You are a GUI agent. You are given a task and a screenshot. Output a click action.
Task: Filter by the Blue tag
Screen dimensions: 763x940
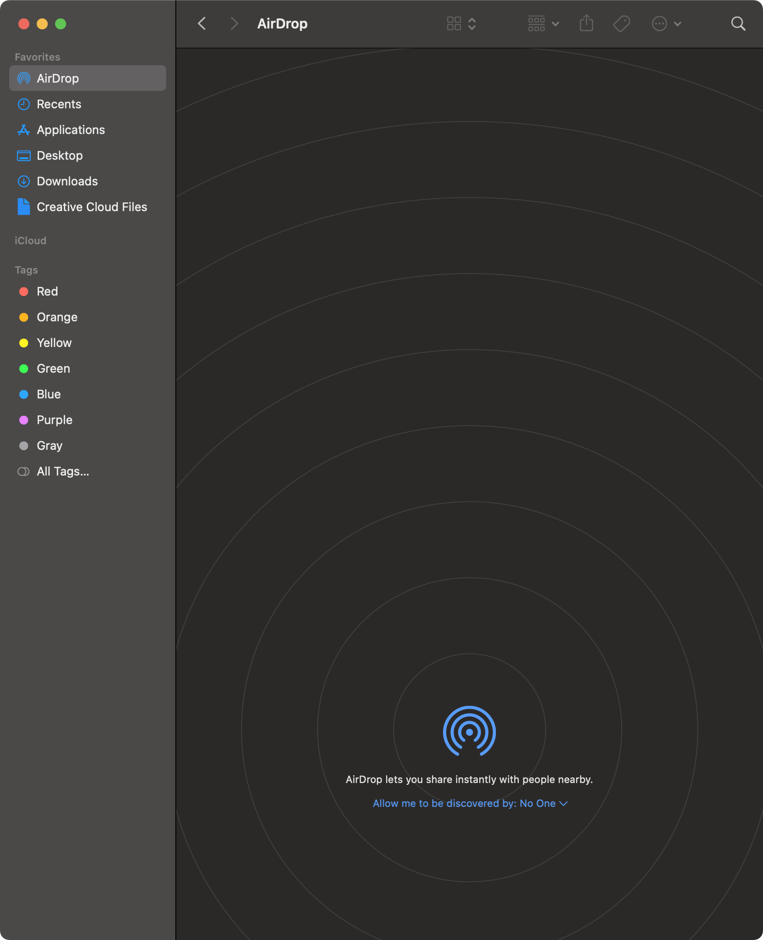click(x=88, y=394)
